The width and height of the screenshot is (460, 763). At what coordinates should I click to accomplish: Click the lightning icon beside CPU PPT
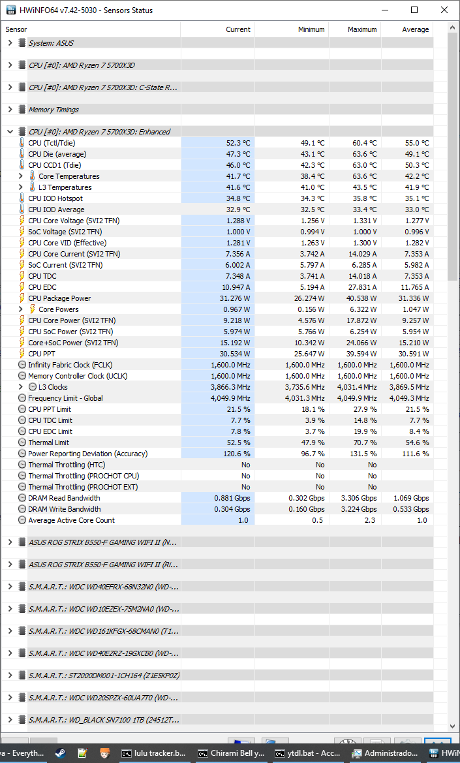(x=22, y=353)
